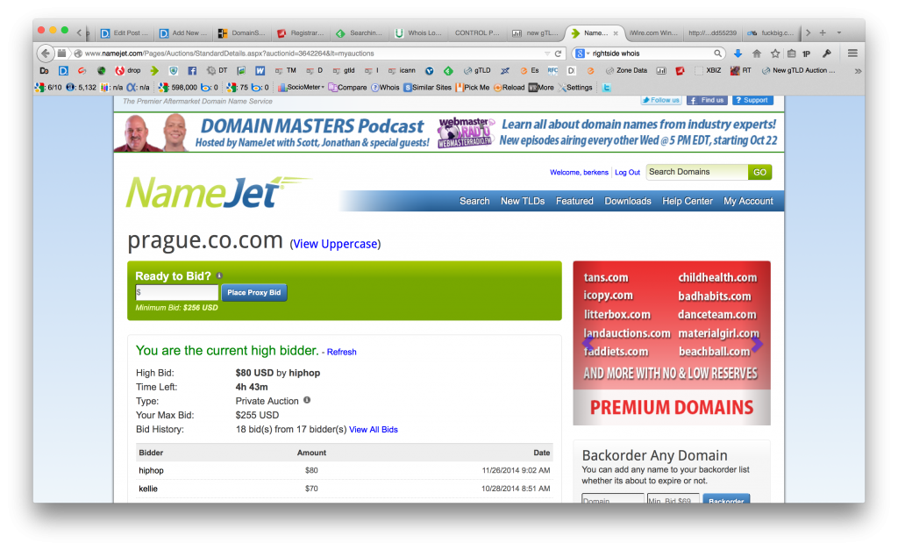Open the New TLDs navigation menu
Viewport: 898px width, 550px height.
[521, 201]
